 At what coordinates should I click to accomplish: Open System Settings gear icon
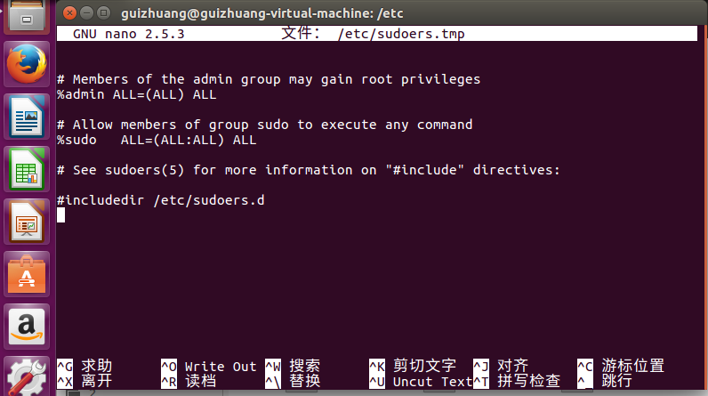(26, 377)
